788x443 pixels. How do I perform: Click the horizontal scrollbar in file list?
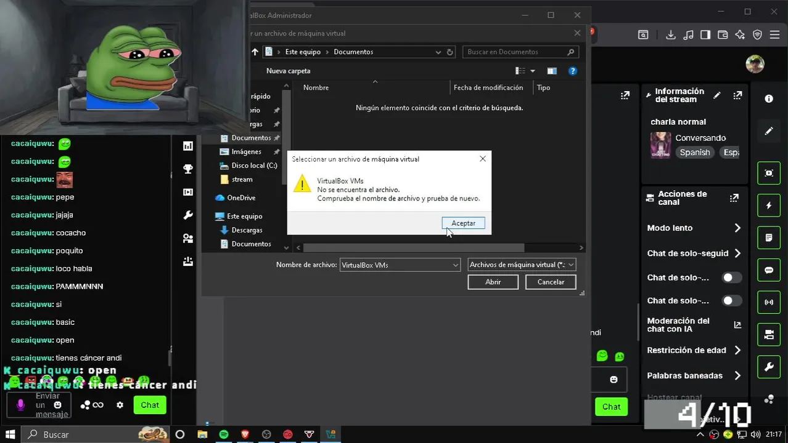413,247
